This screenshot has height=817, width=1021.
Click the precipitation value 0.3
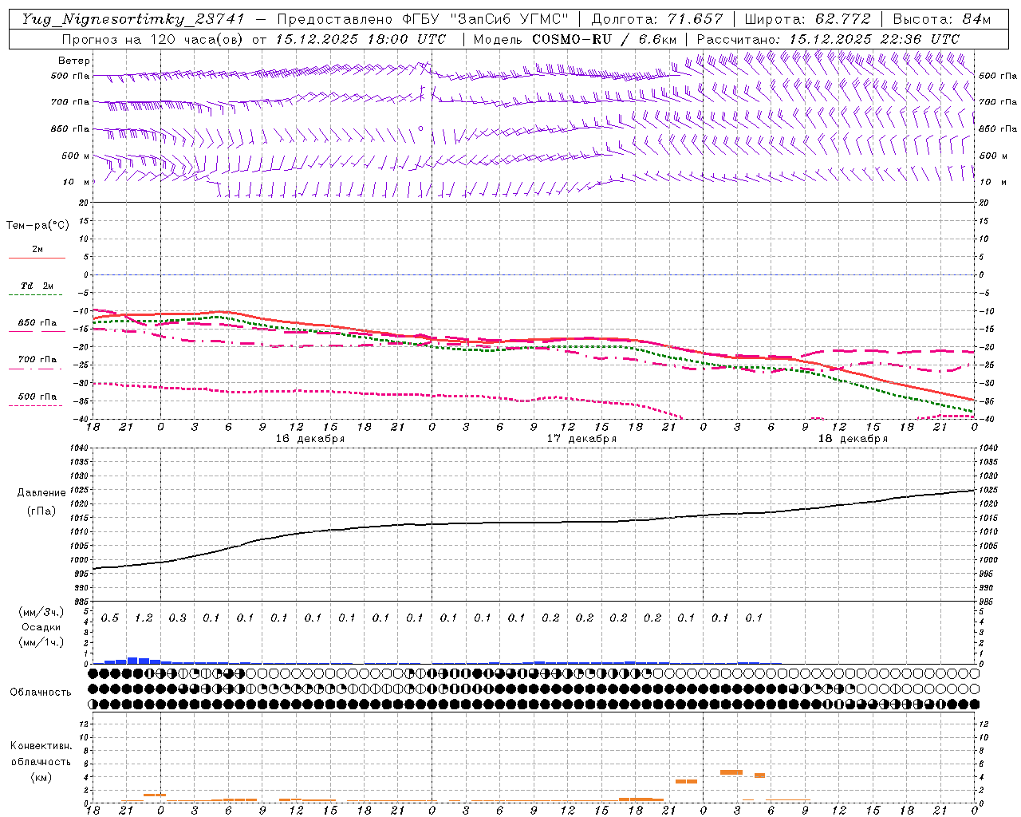[x=178, y=618]
